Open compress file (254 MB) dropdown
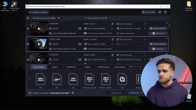The height and width of the screenshot is (110, 196). 99,60
